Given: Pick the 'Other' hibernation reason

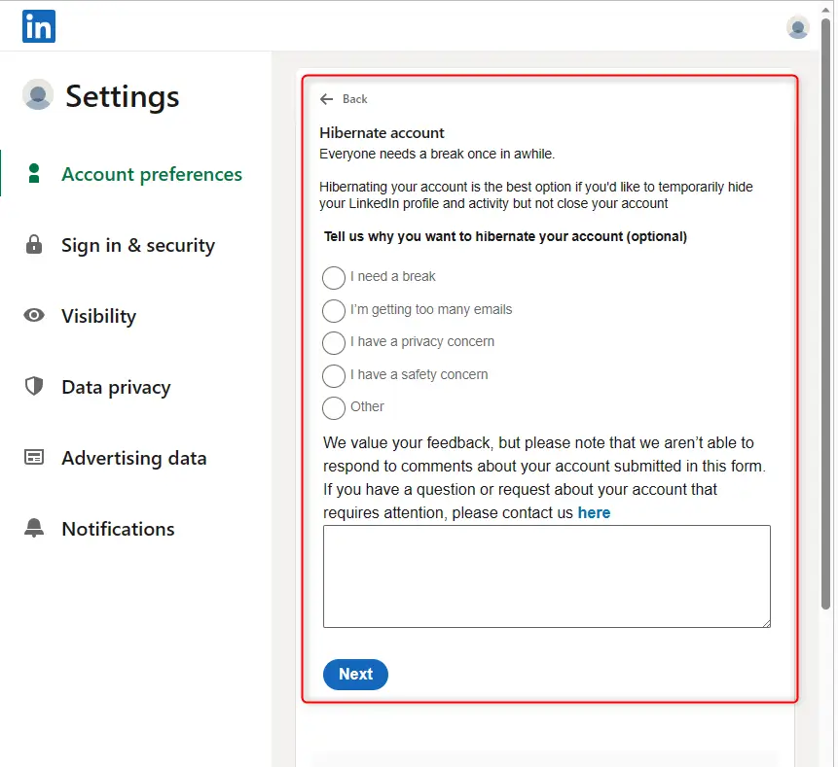Looking at the screenshot, I should point(333,407).
